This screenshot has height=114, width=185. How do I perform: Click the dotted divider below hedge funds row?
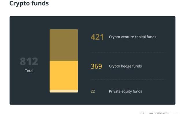(128, 79)
